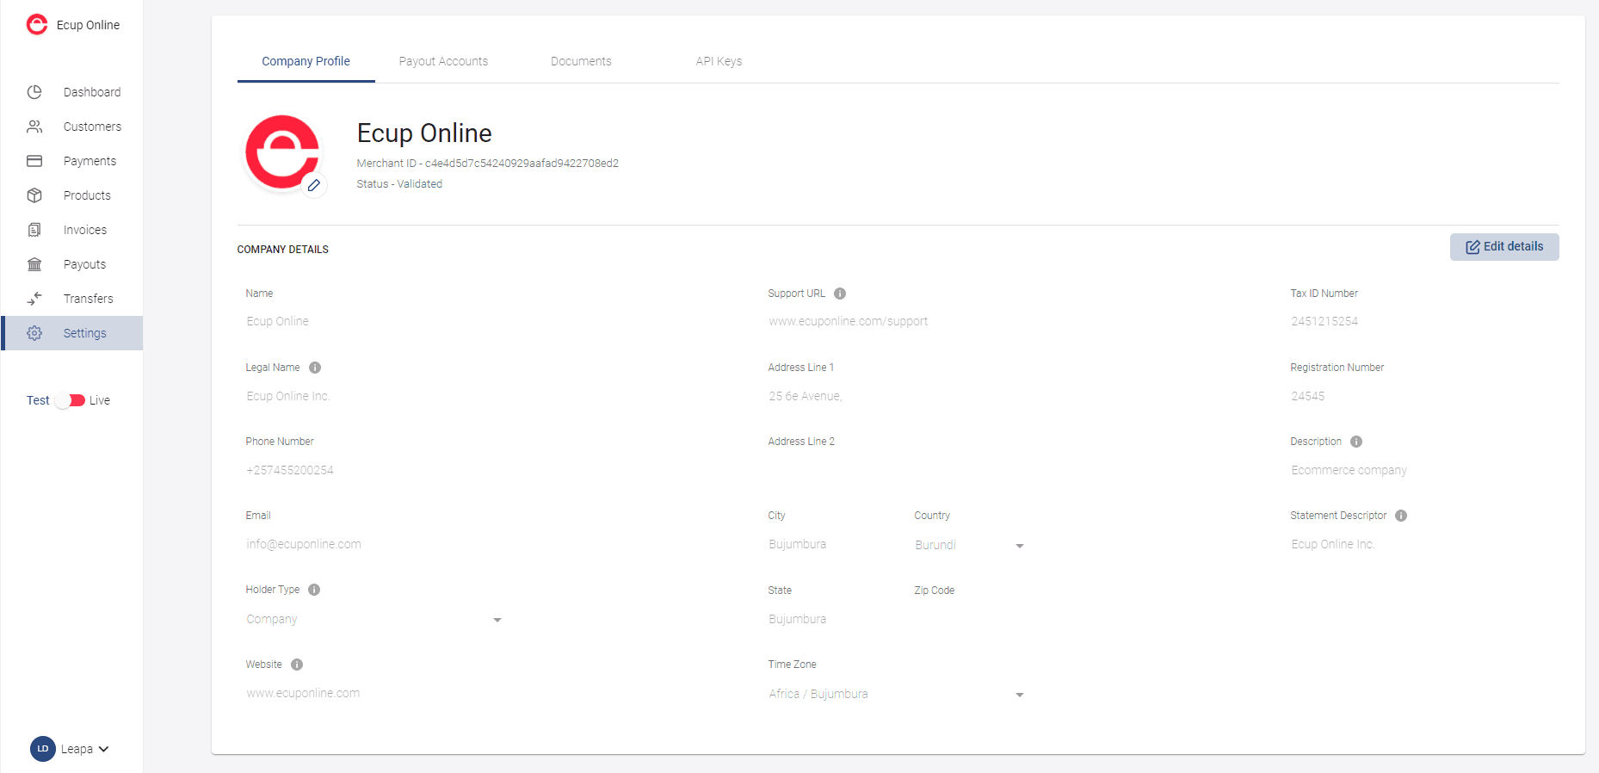Click the Address Line 1 field

coord(897,396)
